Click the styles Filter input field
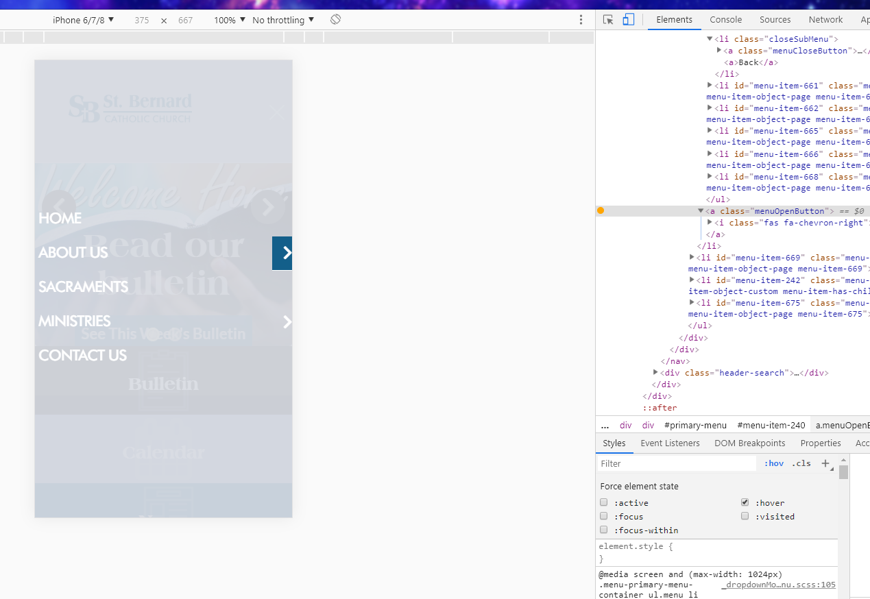 (675, 463)
